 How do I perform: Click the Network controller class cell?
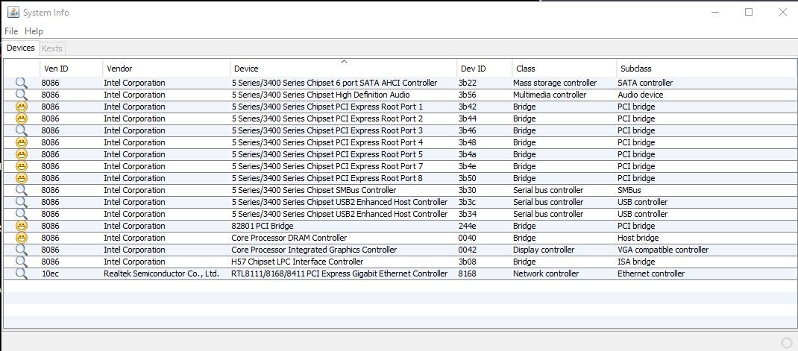(546, 273)
